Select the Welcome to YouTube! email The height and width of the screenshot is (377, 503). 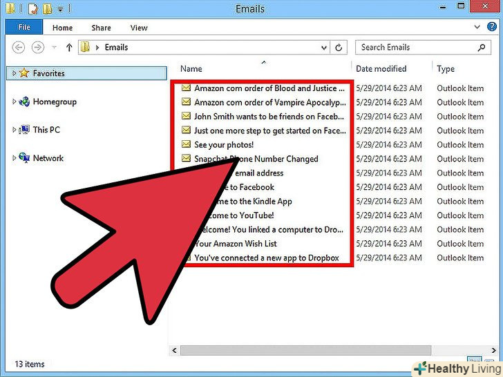pos(241,215)
